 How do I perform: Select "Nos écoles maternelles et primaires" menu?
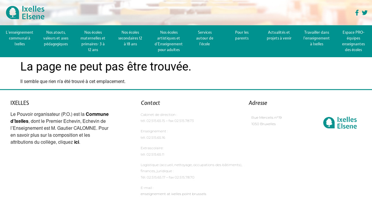[93, 41]
